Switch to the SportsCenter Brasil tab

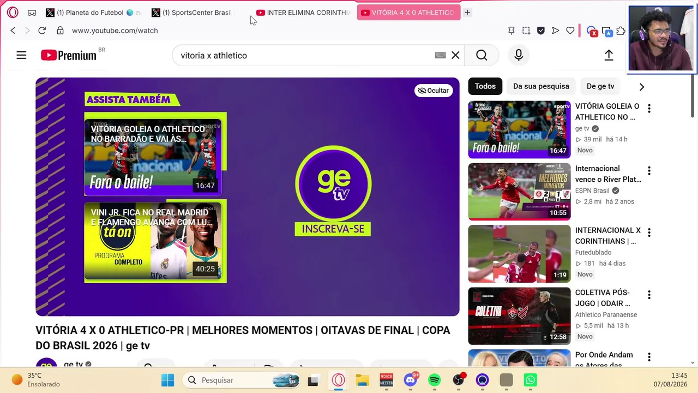(x=192, y=13)
